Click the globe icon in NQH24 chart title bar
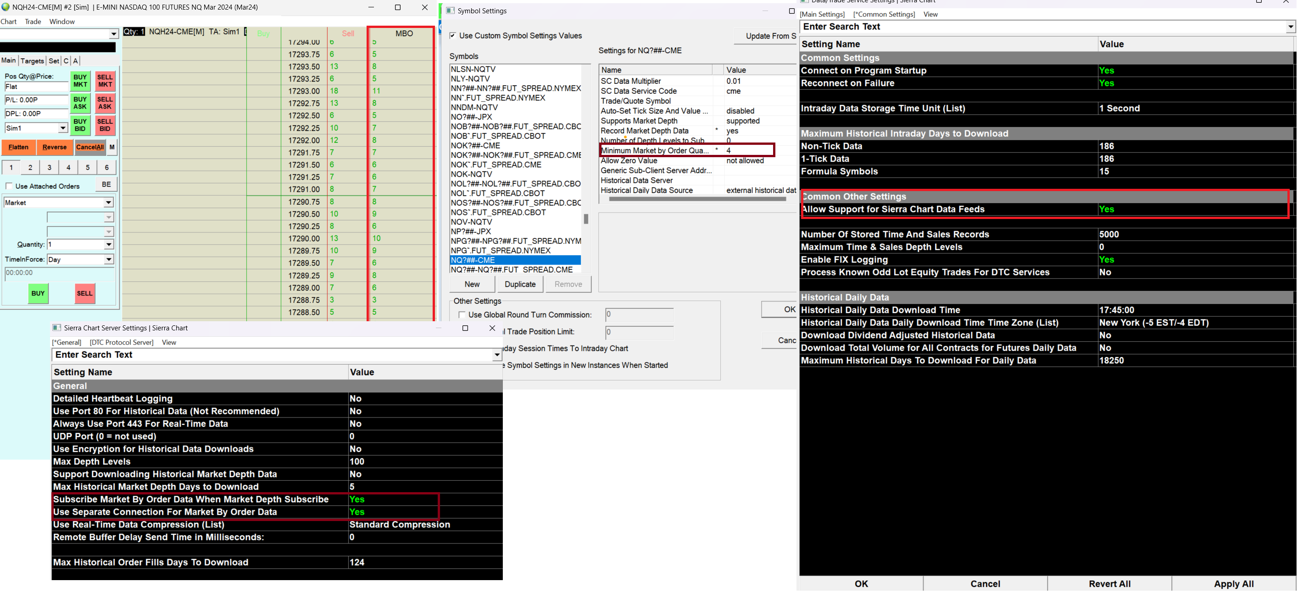The width and height of the screenshot is (1303, 598). [x=6, y=7]
